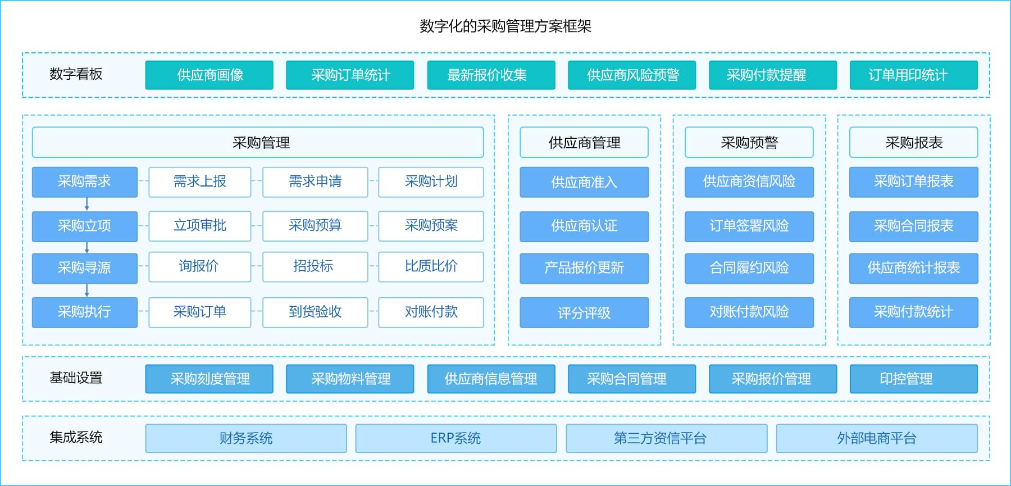Open the 供应商风险预警 block
1011x486 pixels.
(x=632, y=75)
